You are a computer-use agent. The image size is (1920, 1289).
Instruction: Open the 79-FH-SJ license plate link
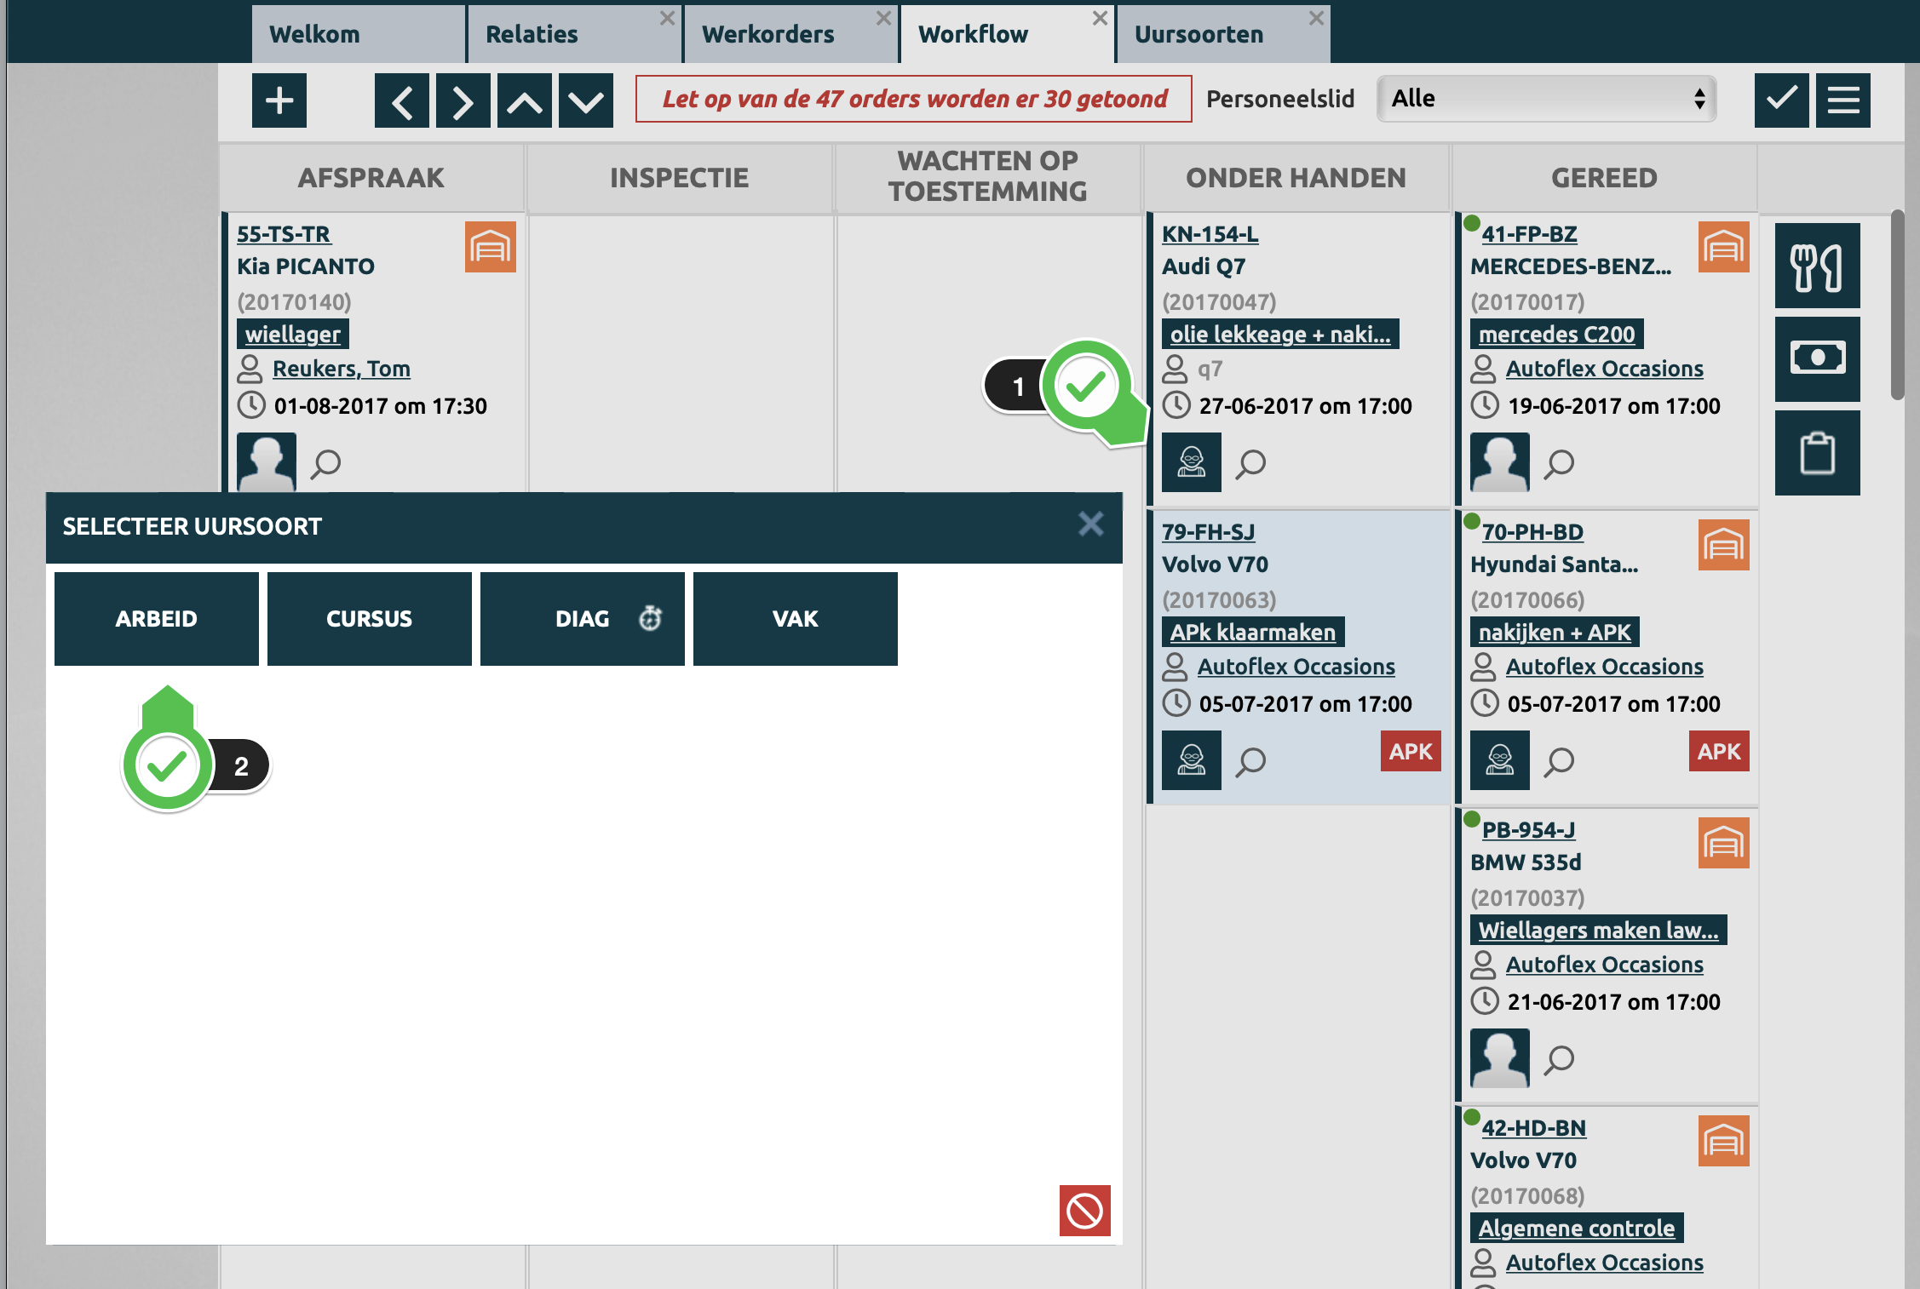pos(1208,532)
